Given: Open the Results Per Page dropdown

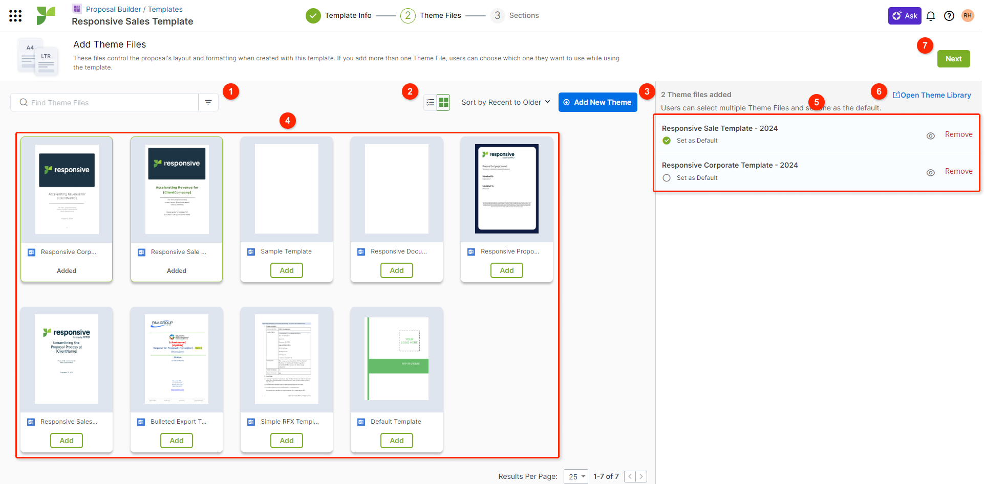Looking at the screenshot, I should (576, 476).
